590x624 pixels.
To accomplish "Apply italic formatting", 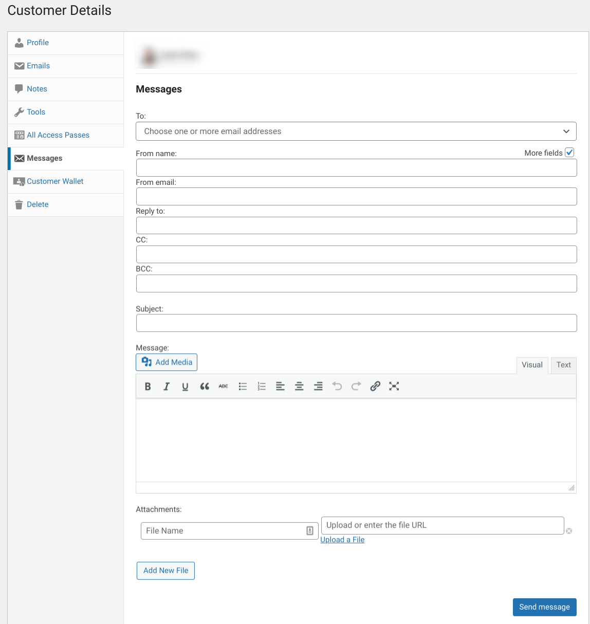I will (167, 386).
